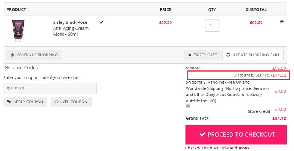Click the Continue Shopping button
294x151 pixels.
click(34, 55)
